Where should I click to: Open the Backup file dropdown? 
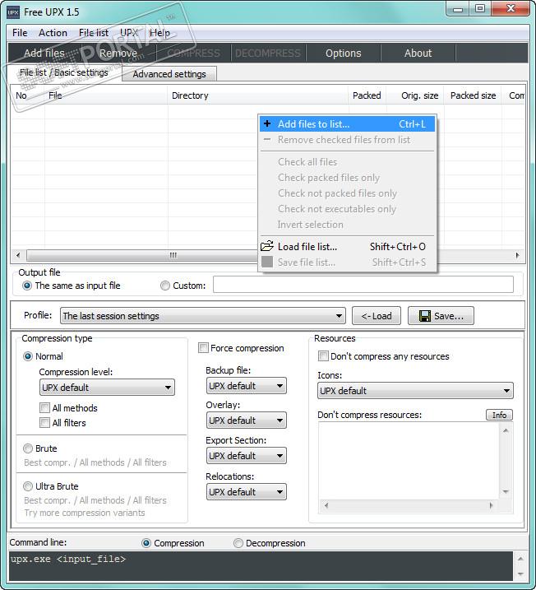pos(246,386)
